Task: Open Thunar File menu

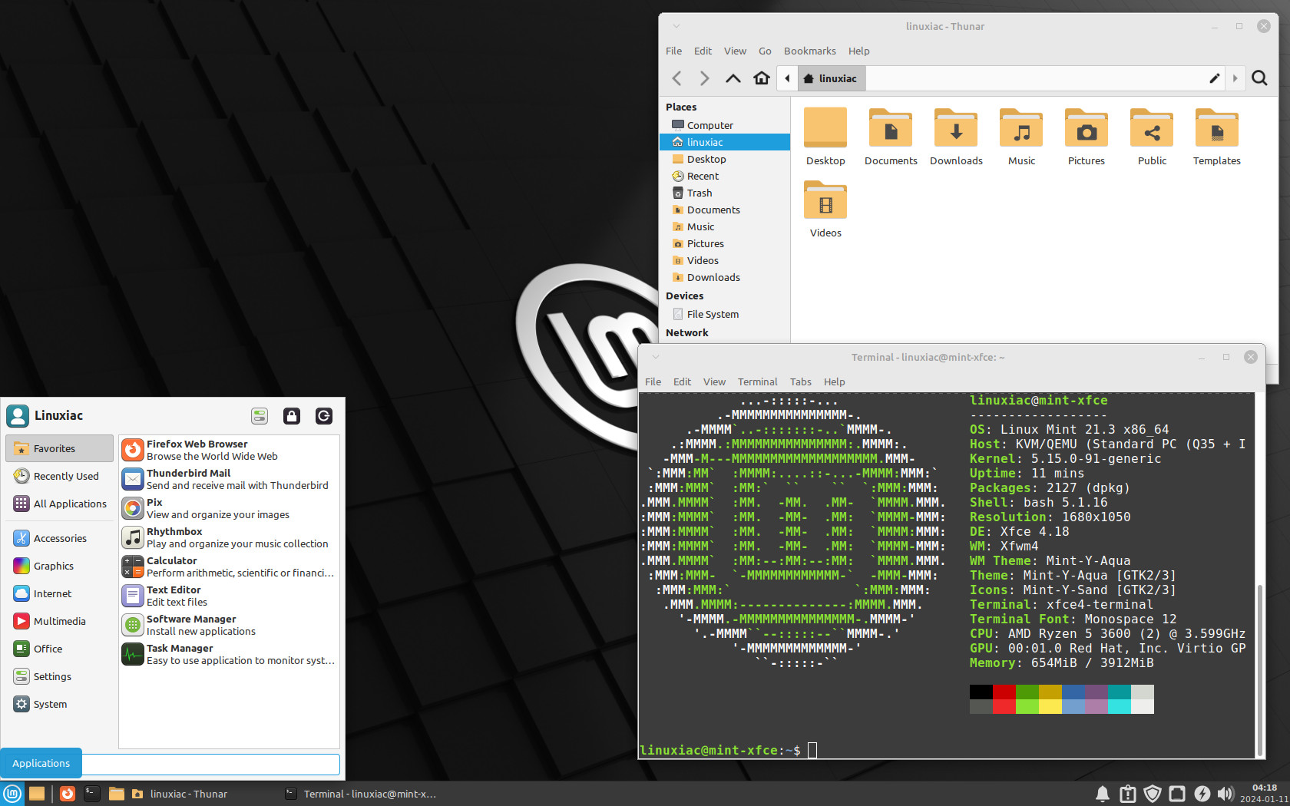Action: pyautogui.click(x=673, y=51)
